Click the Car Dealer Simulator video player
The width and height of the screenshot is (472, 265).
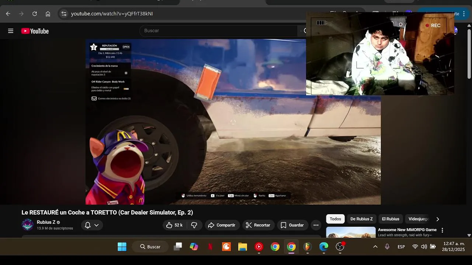[233, 122]
